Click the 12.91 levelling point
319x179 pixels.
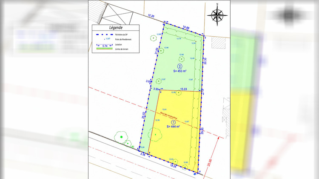point(171,159)
